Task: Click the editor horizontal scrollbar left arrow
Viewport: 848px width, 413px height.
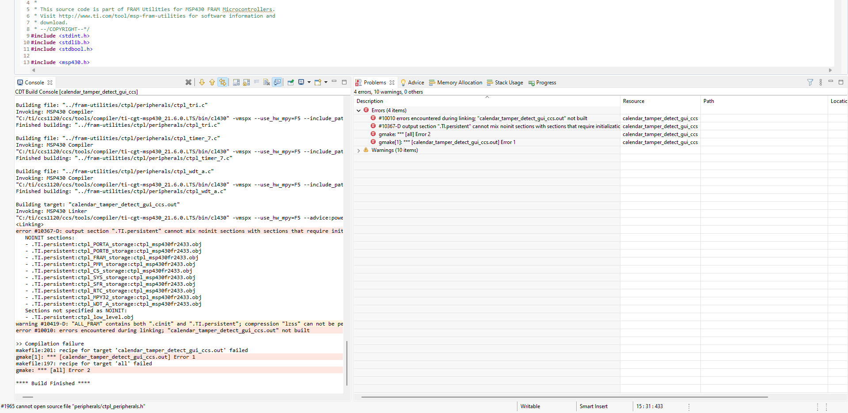Action: 34,70
